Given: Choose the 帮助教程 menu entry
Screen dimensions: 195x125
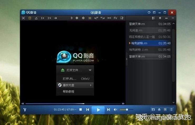Looking at the screenshot, I should pyautogui.click(x=75, y=92).
